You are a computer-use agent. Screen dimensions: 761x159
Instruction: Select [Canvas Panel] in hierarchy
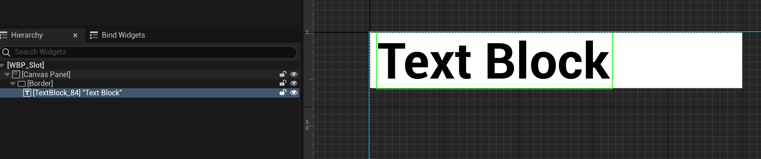[x=46, y=74]
